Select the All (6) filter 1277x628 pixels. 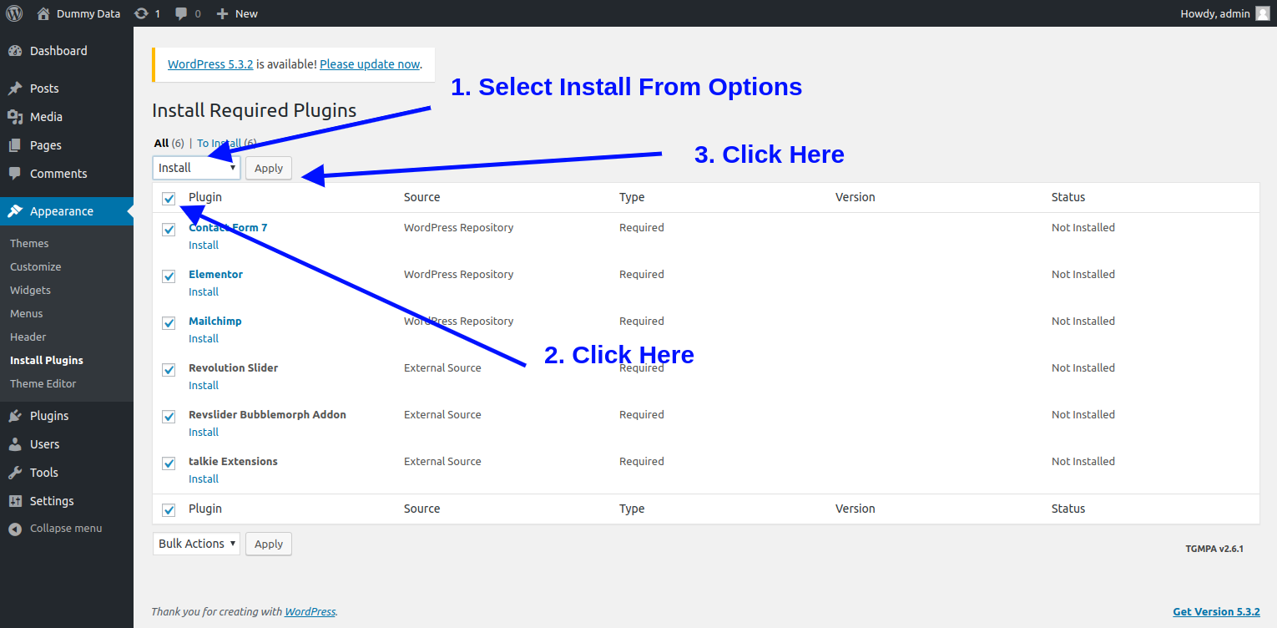point(169,144)
